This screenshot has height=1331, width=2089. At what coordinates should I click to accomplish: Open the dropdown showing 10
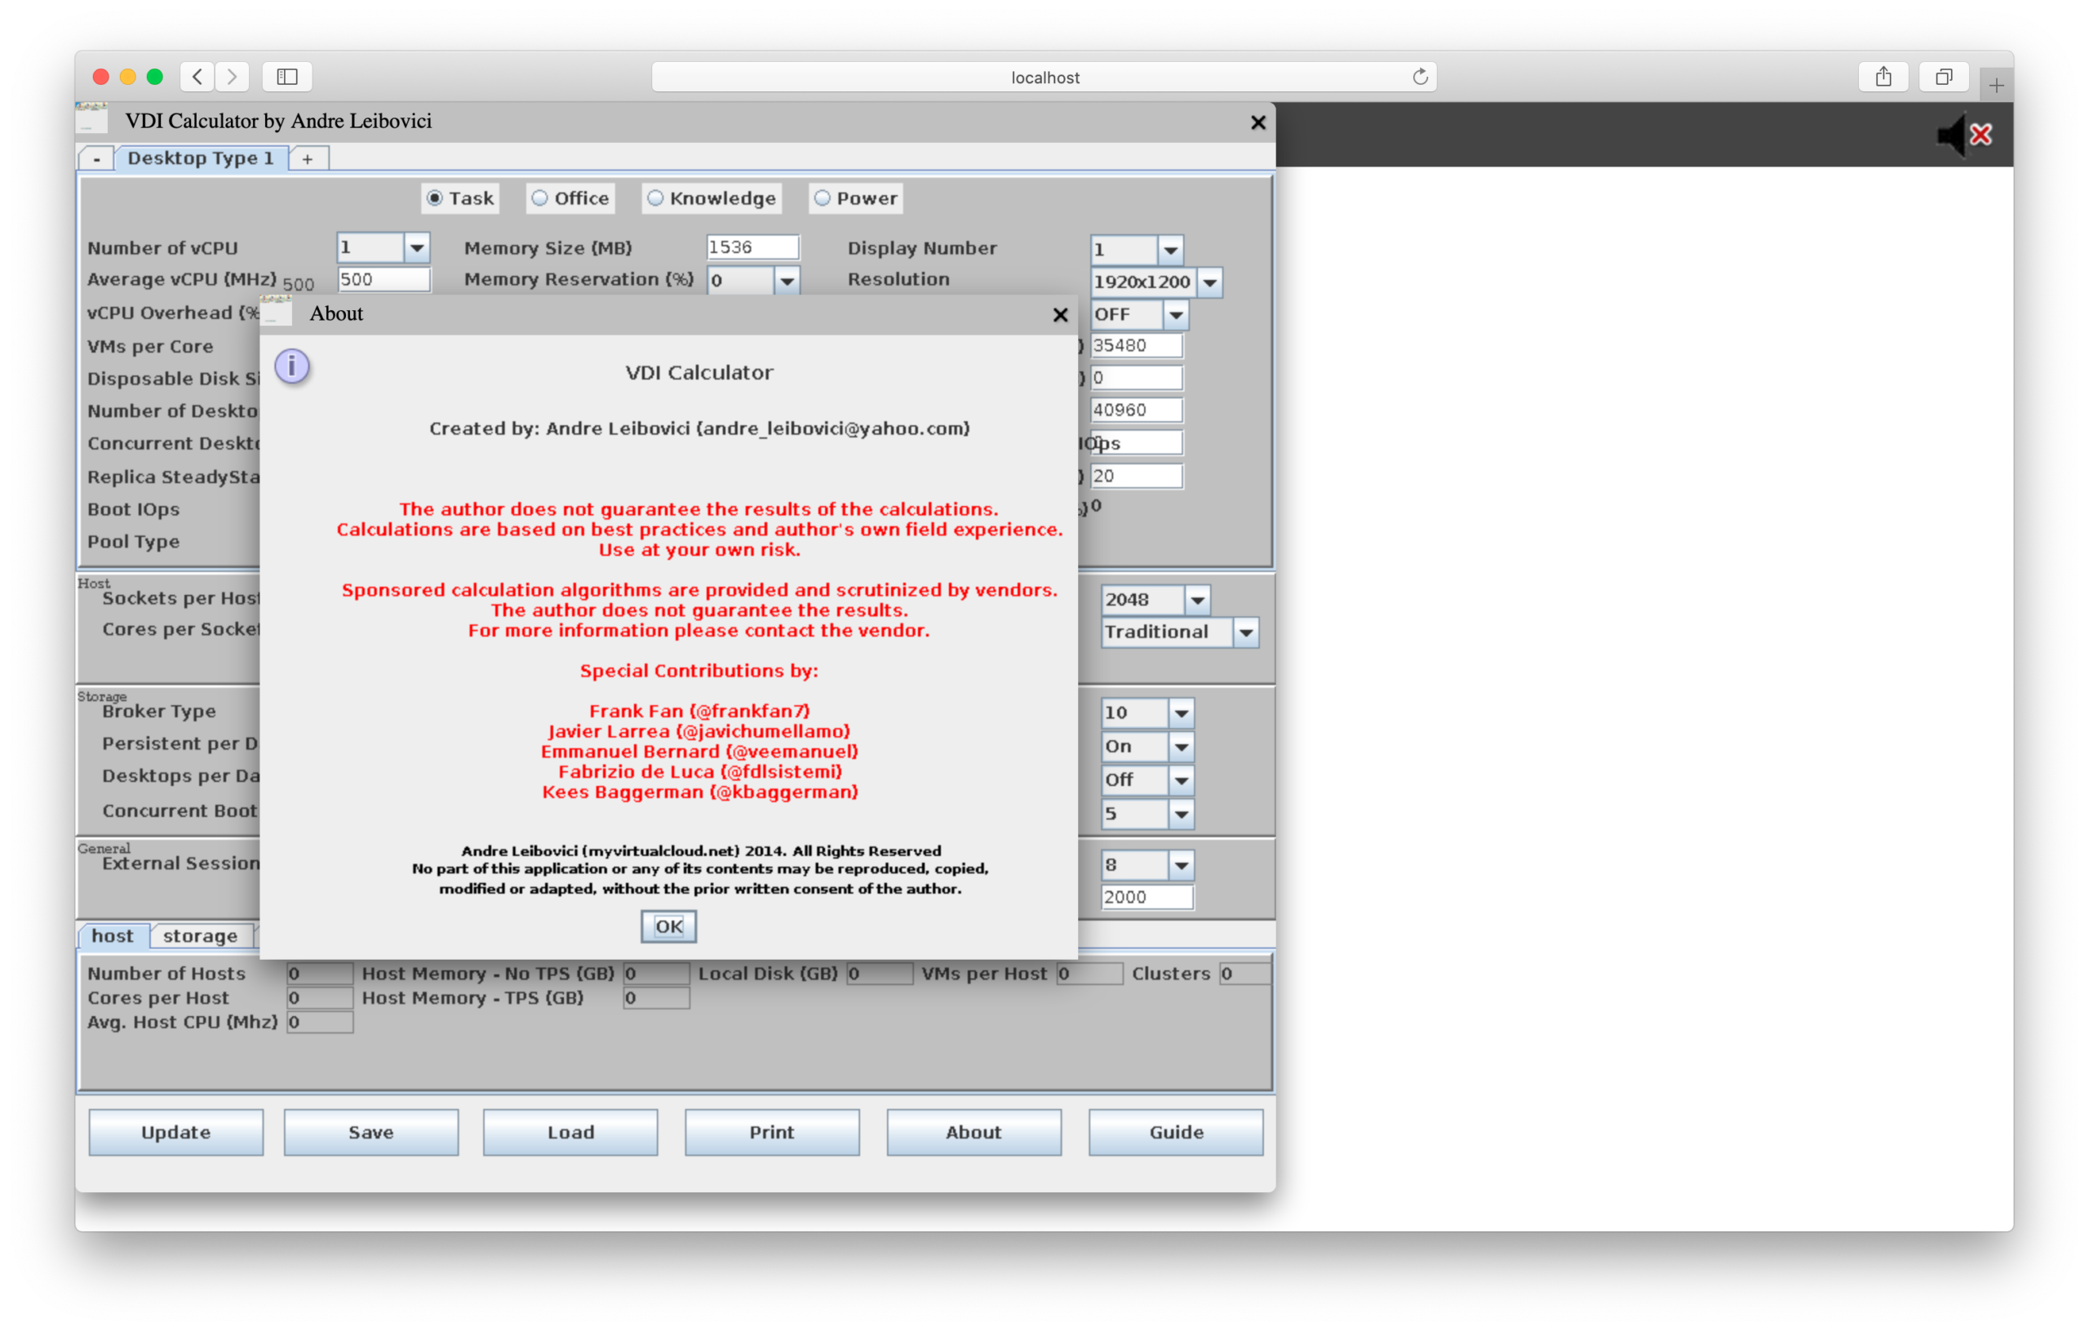(1181, 713)
